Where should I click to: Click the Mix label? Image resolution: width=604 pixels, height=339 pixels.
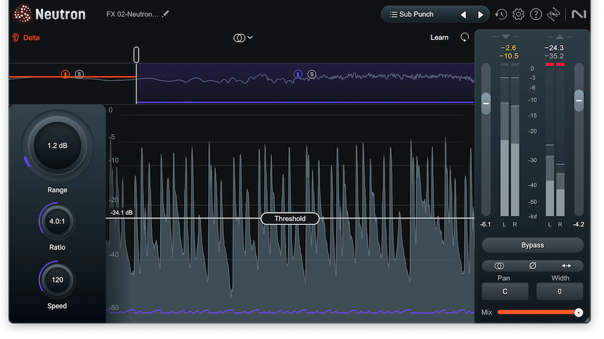click(487, 313)
